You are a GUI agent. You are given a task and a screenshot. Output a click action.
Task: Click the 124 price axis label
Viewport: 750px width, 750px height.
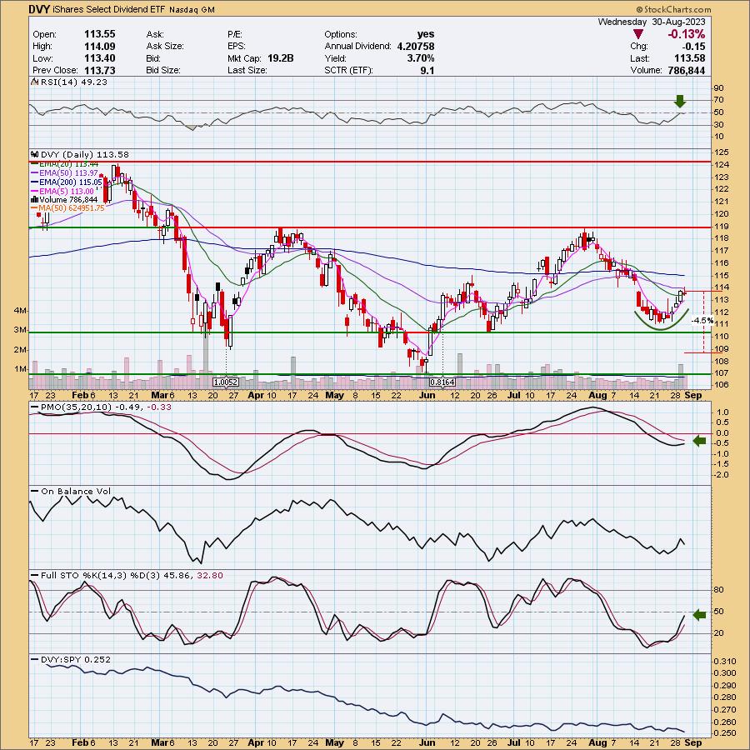click(x=722, y=164)
